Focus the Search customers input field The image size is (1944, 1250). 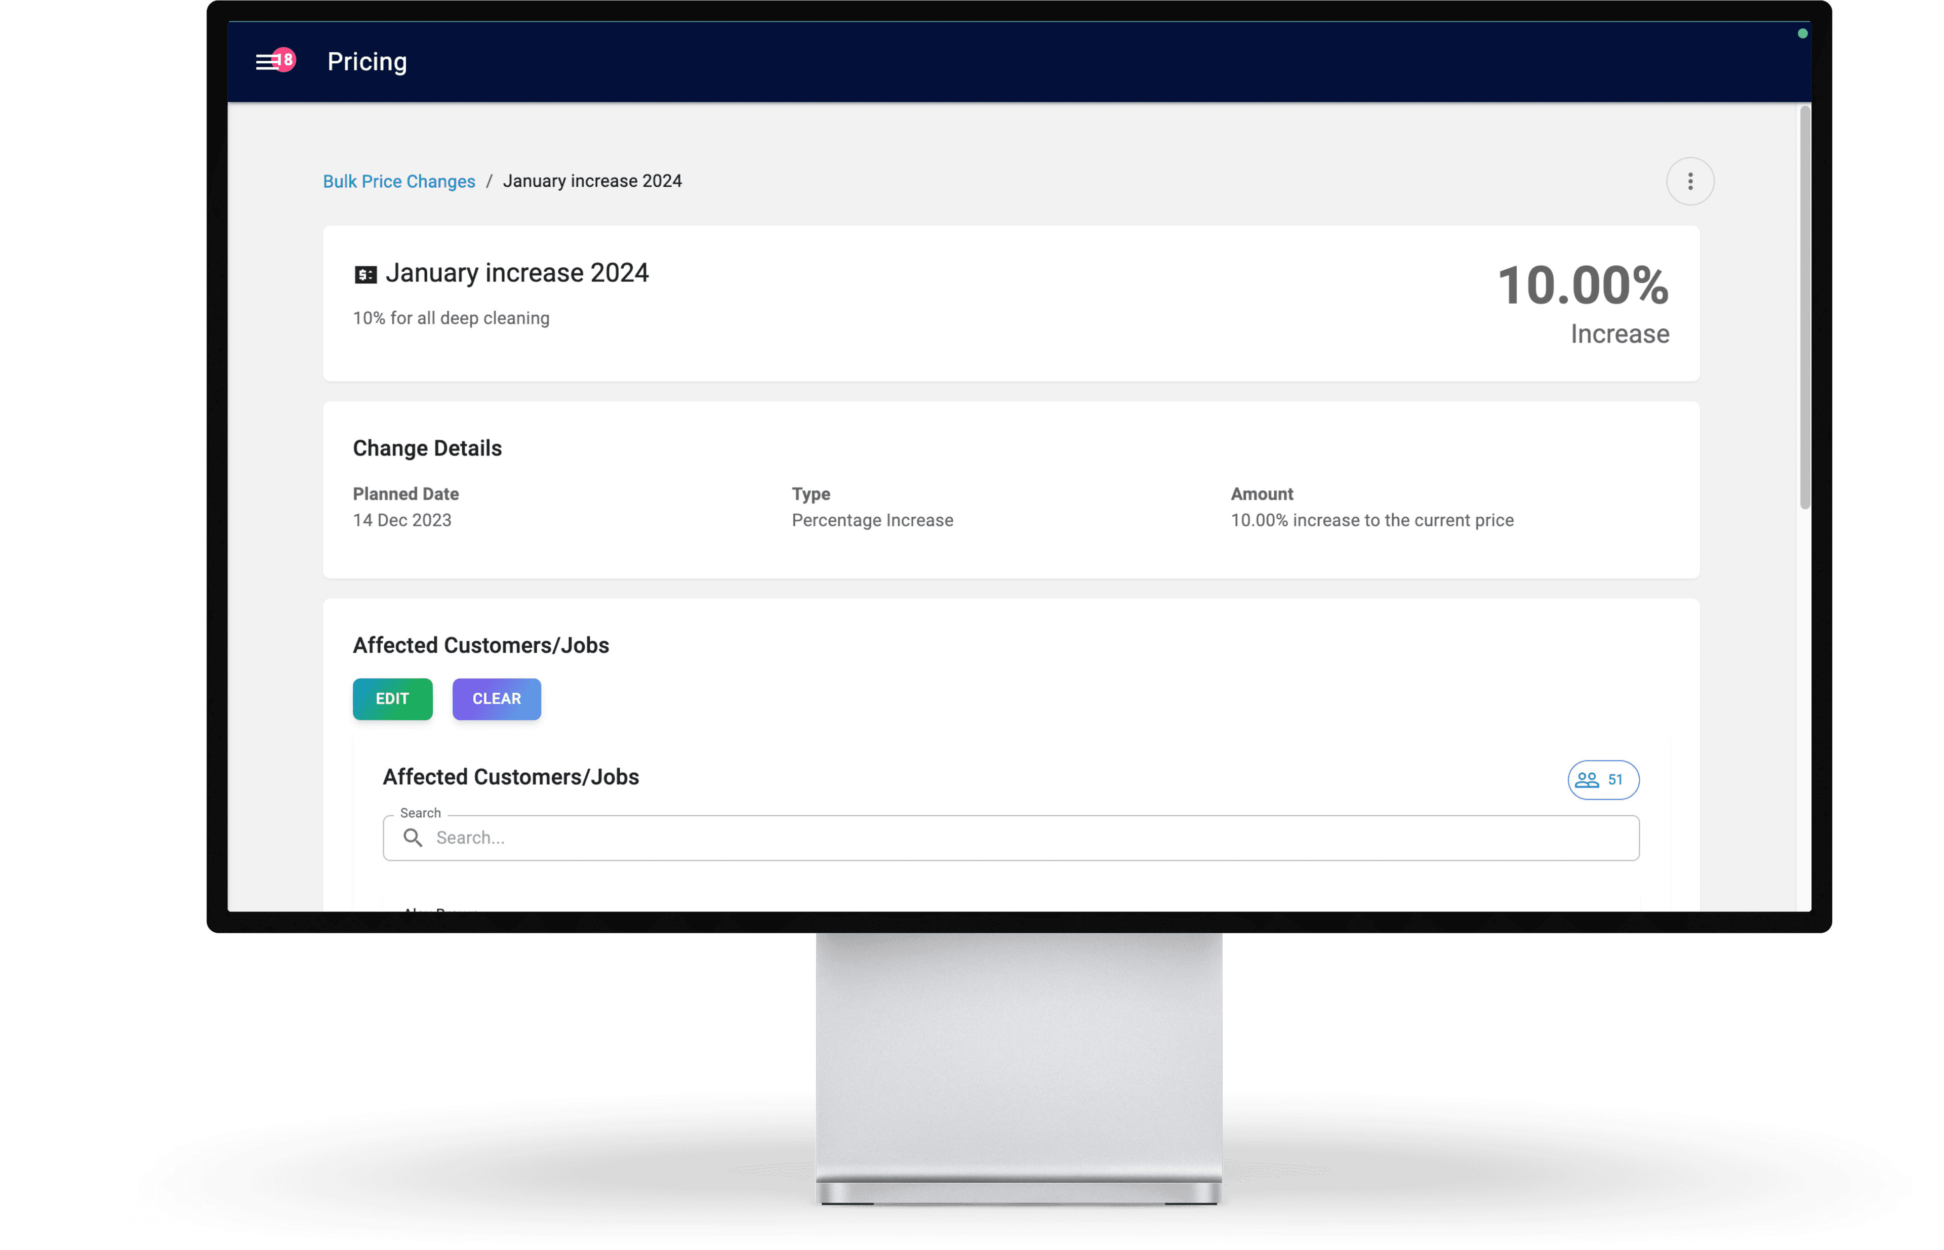[x=1010, y=837]
